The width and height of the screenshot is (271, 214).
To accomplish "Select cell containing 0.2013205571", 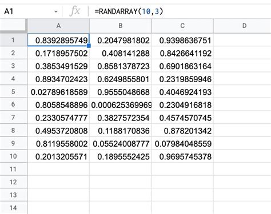I will click(x=58, y=156).
